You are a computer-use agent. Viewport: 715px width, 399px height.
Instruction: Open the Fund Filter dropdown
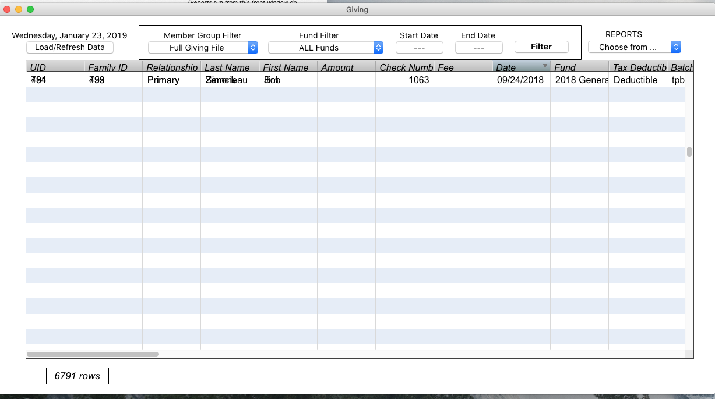[x=325, y=48]
